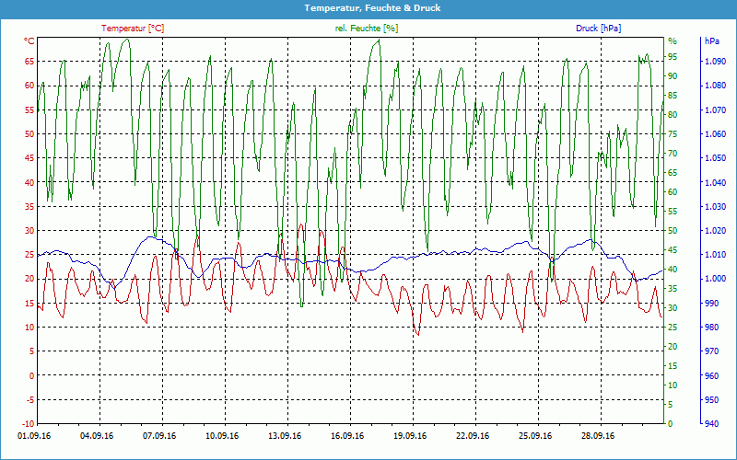Click "75" on the green humidity axis
This screenshot has height=460, width=737.
click(673, 133)
